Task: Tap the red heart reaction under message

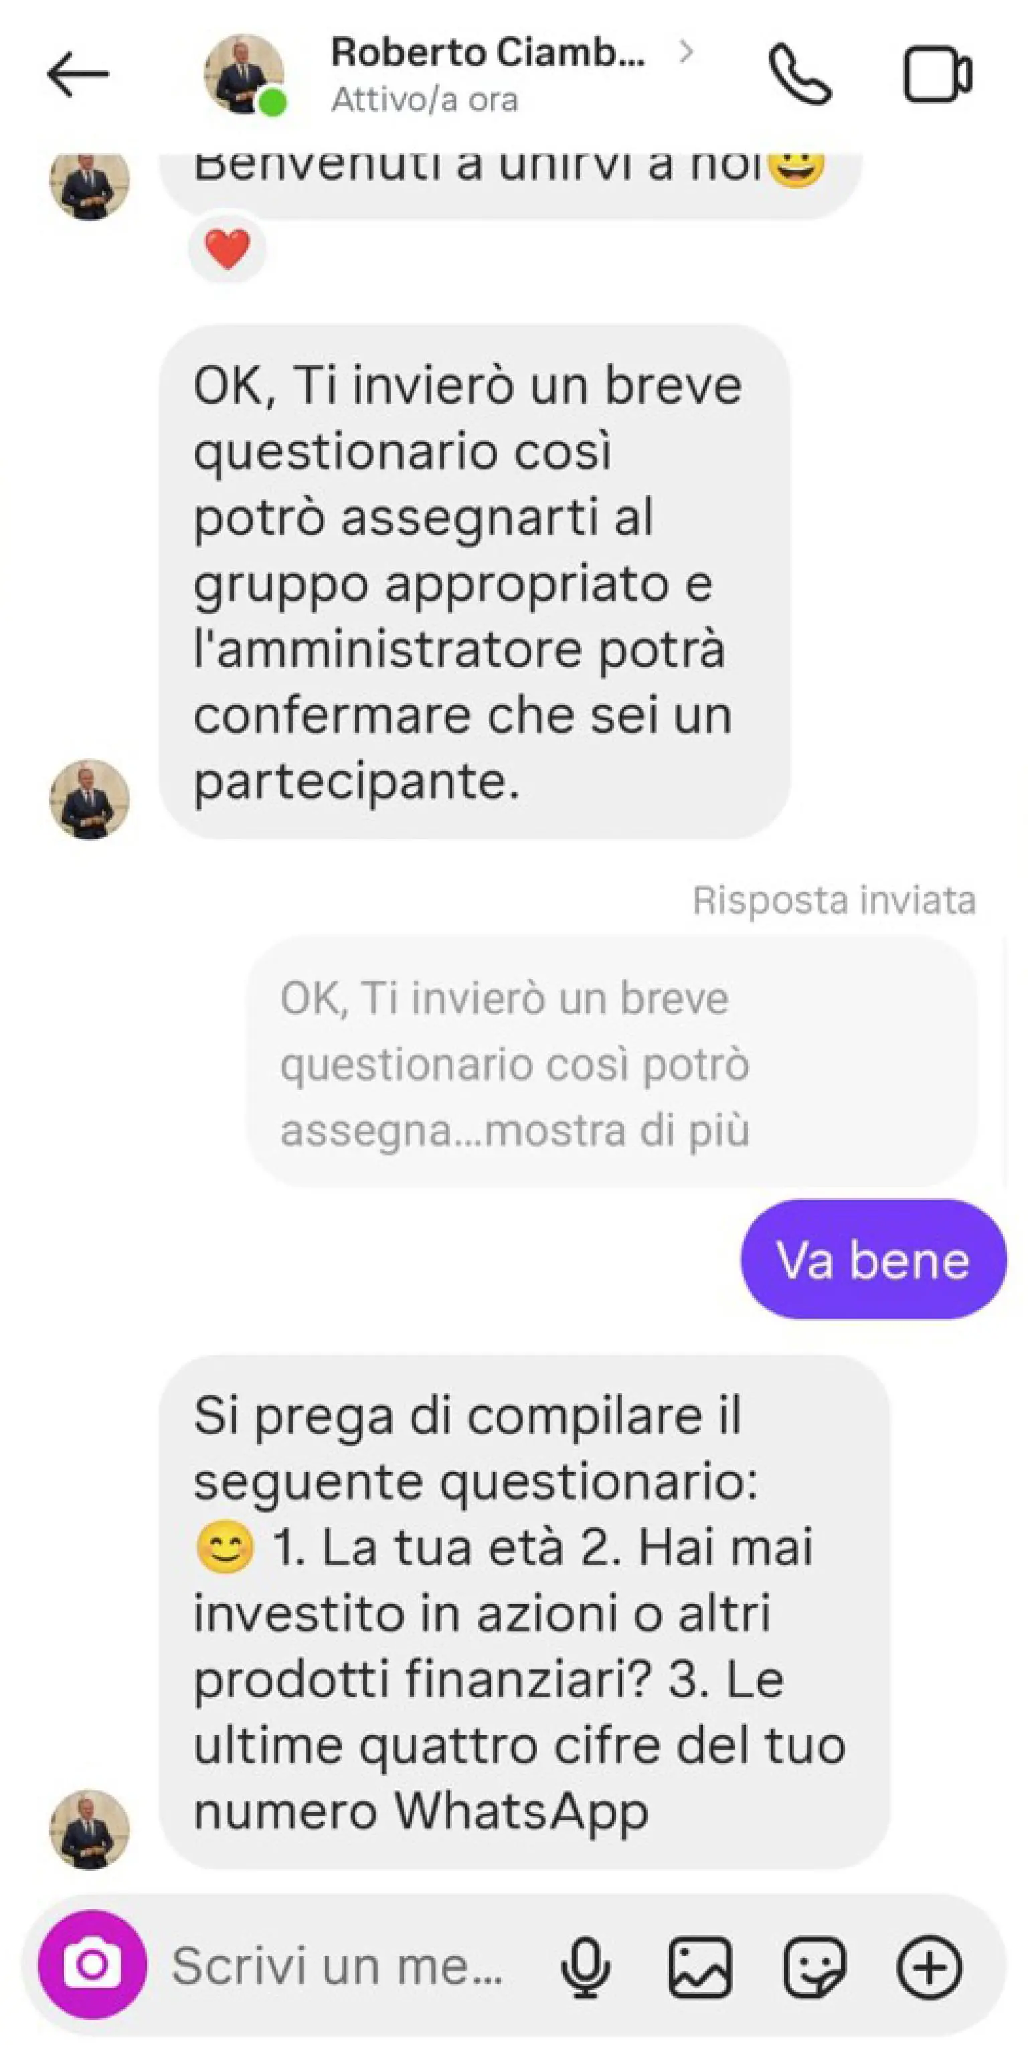Action: tap(228, 248)
